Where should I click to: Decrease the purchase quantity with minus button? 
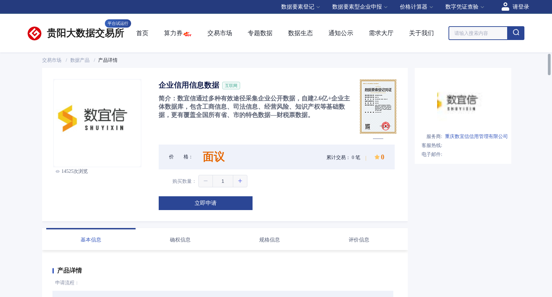point(206,181)
